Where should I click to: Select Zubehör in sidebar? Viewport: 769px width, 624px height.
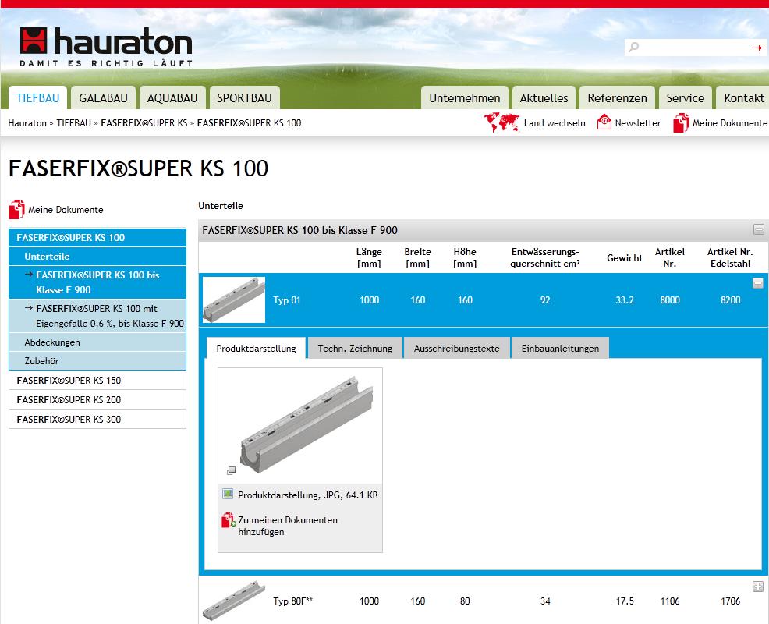tap(97, 360)
